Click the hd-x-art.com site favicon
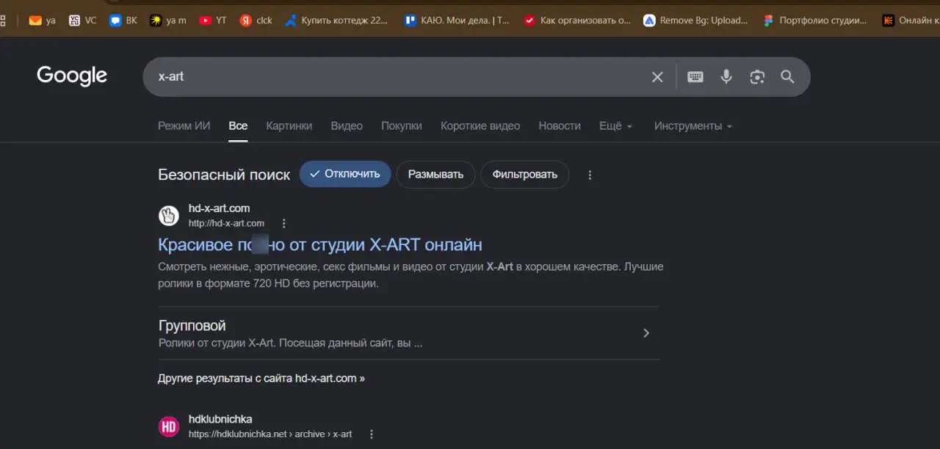The height and width of the screenshot is (449, 940). coord(169,216)
